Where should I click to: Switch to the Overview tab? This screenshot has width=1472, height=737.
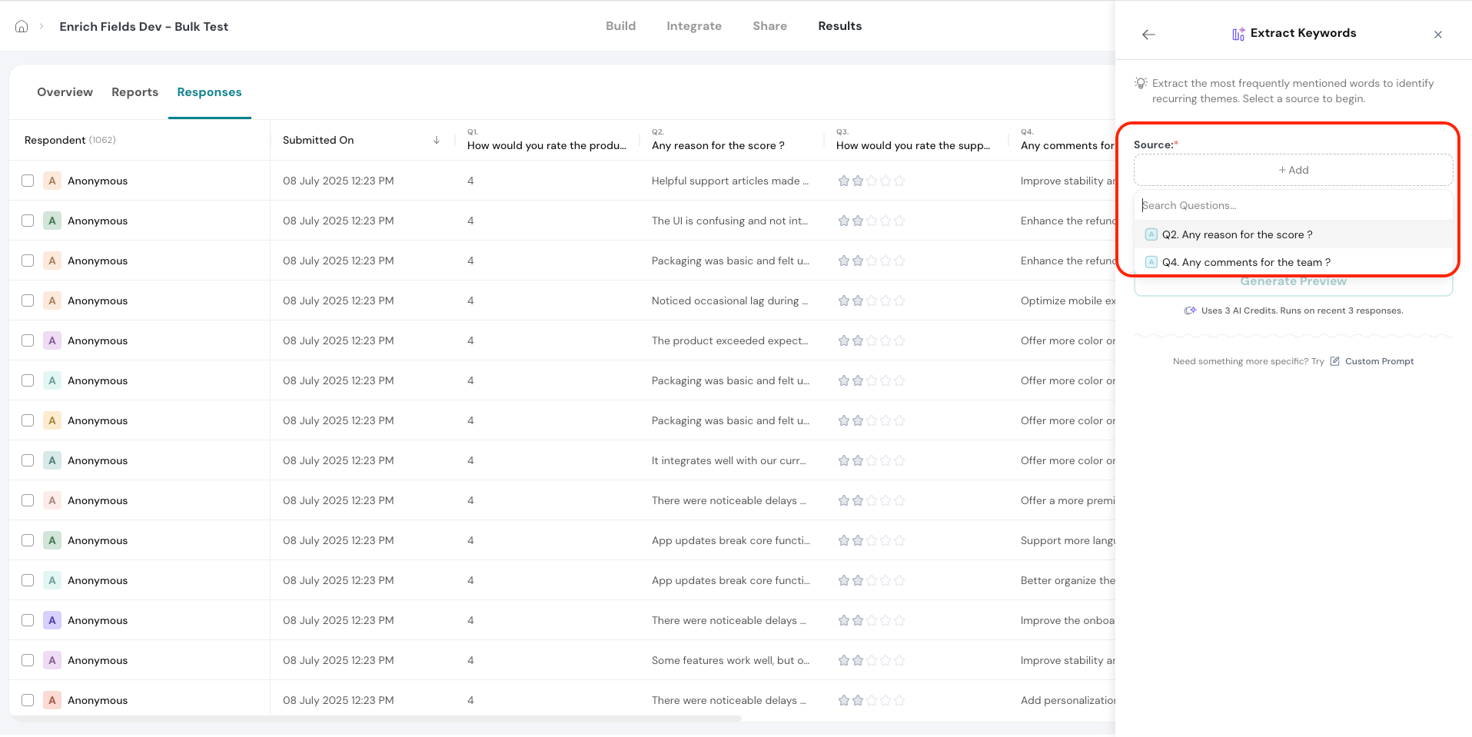(x=65, y=92)
